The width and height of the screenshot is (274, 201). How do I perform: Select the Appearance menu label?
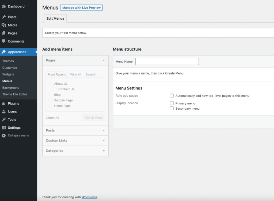[x=17, y=52]
